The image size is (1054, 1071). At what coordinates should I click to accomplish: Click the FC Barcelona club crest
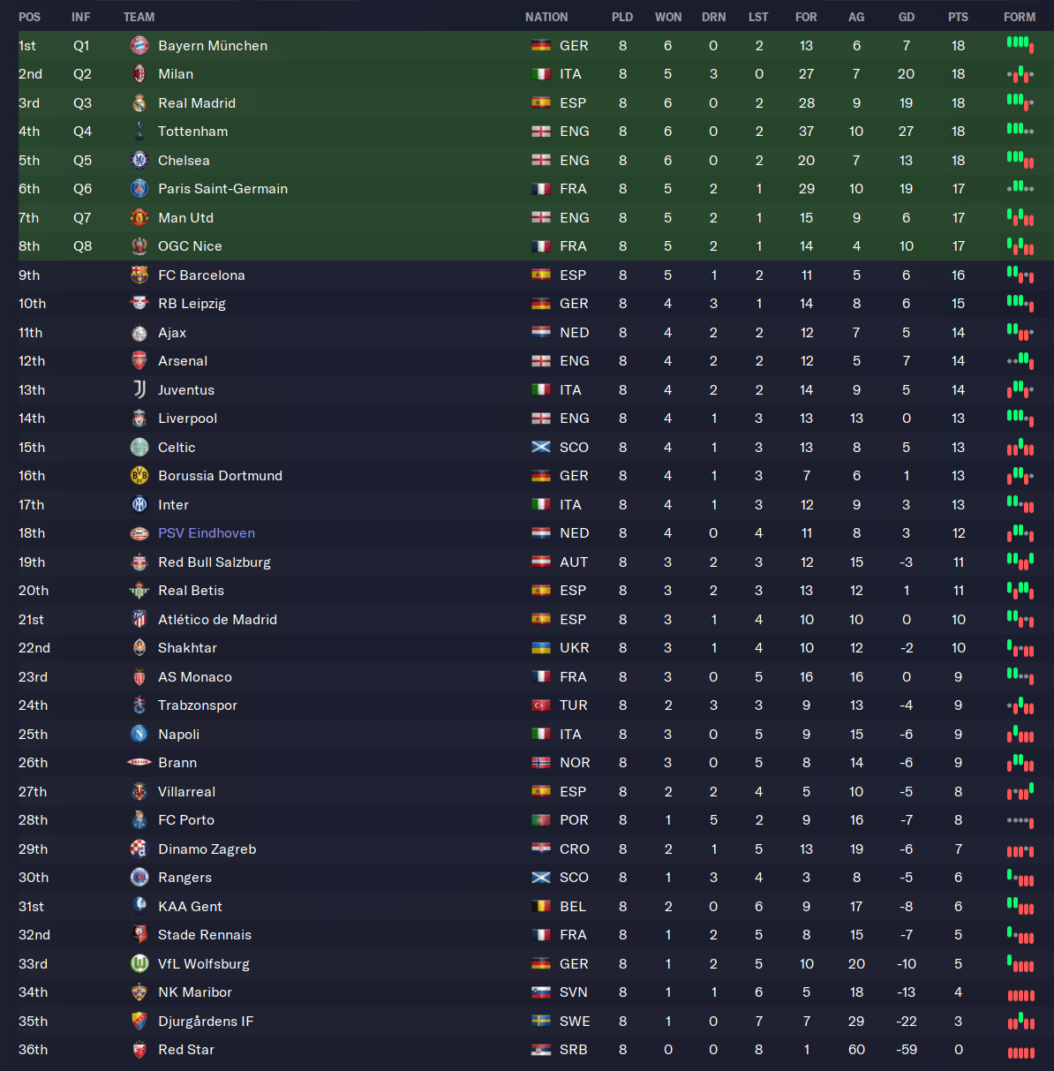click(139, 275)
